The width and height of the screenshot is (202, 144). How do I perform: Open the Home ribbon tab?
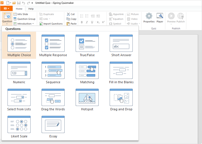(x=19, y=9)
